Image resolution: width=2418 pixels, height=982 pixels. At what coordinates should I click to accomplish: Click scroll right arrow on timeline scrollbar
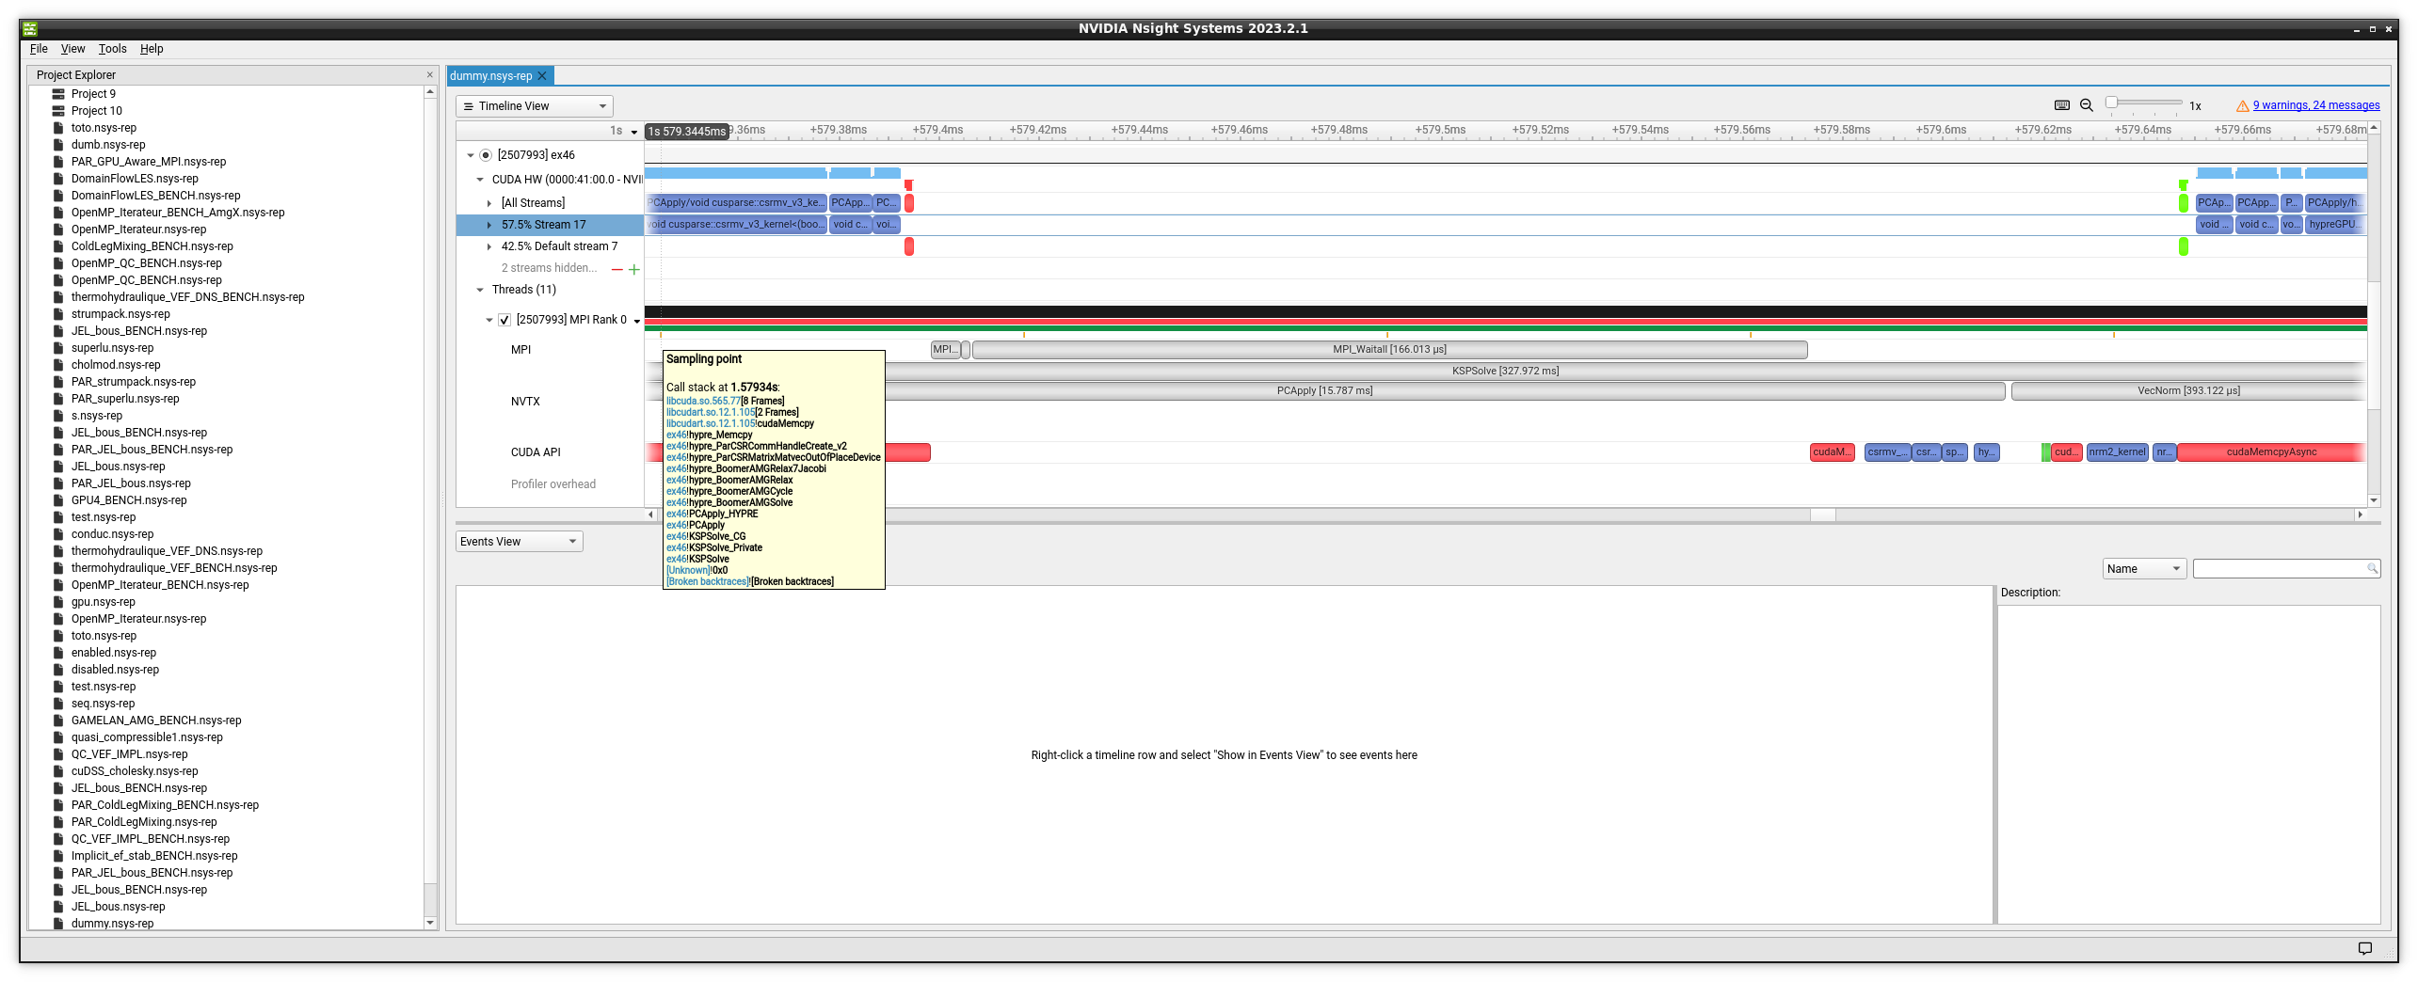point(2360,515)
